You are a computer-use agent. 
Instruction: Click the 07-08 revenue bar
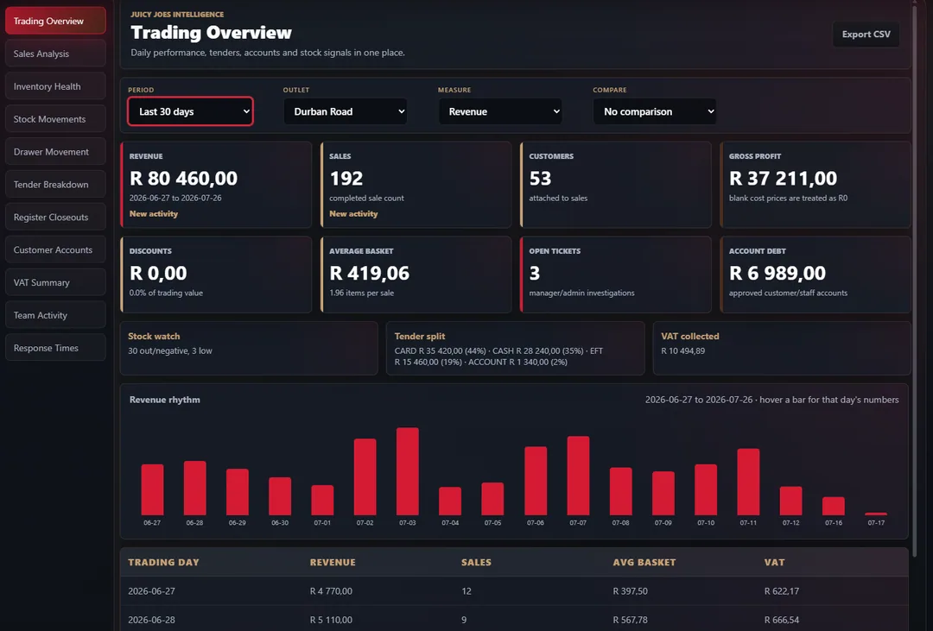pyautogui.click(x=620, y=491)
